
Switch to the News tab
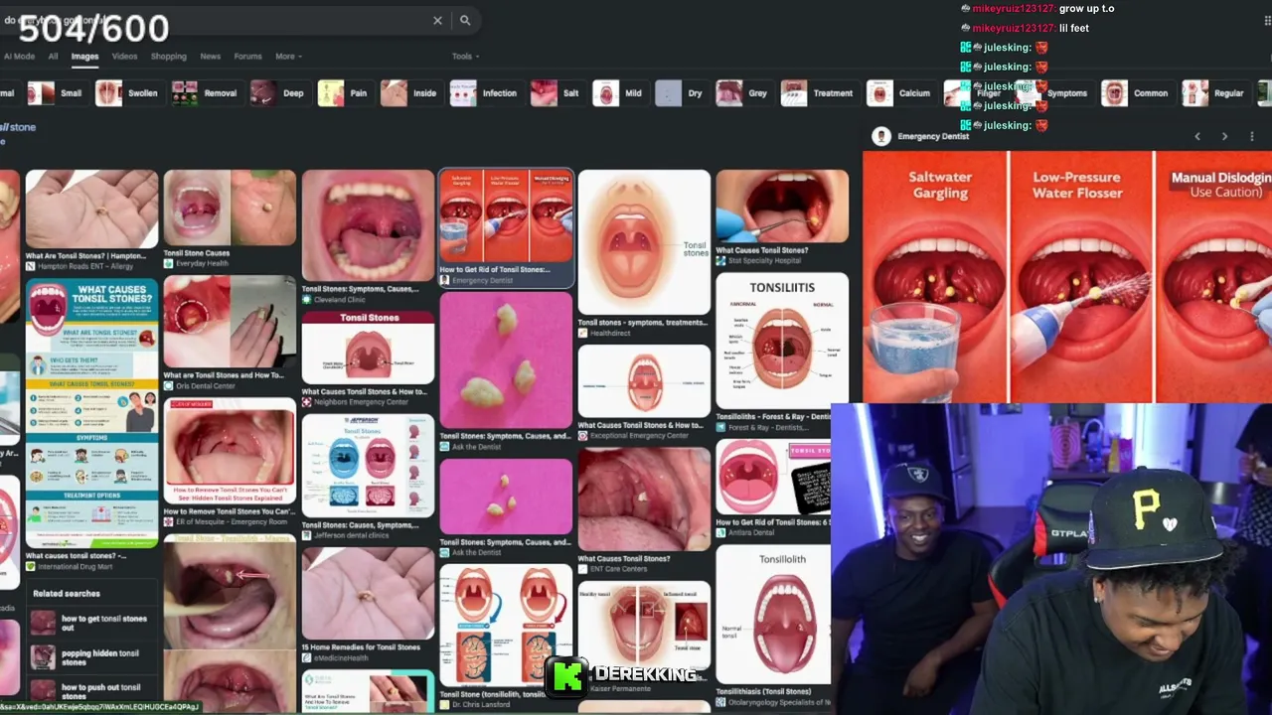(x=210, y=57)
